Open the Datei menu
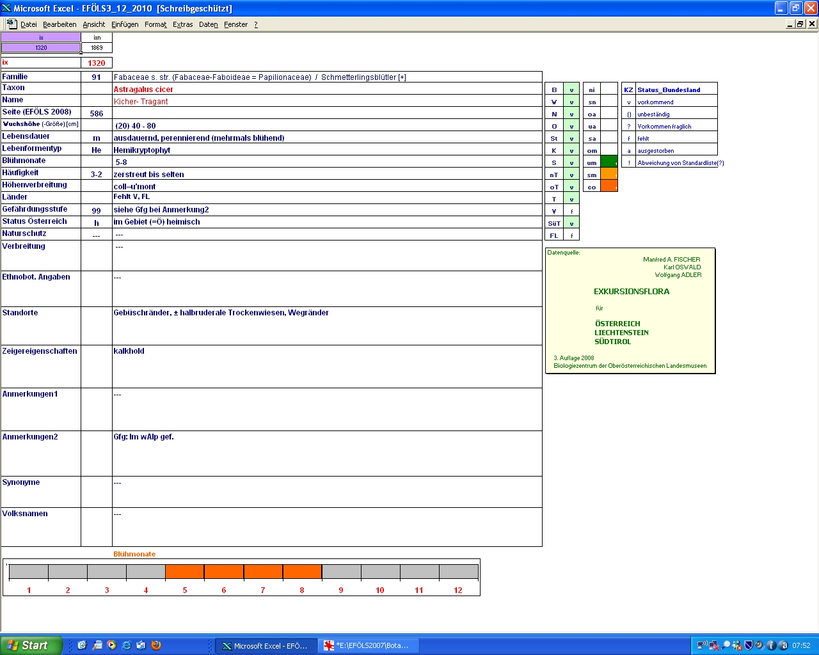The height and width of the screenshot is (655, 819). pos(29,24)
